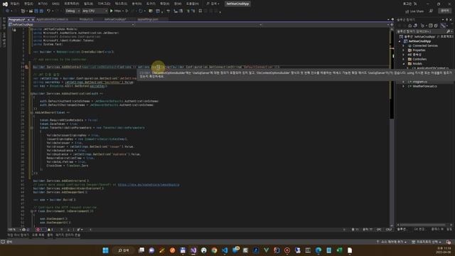The image size is (455, 256).
Task: Open the Debug menu in menu bar
Action: [104, 4]
